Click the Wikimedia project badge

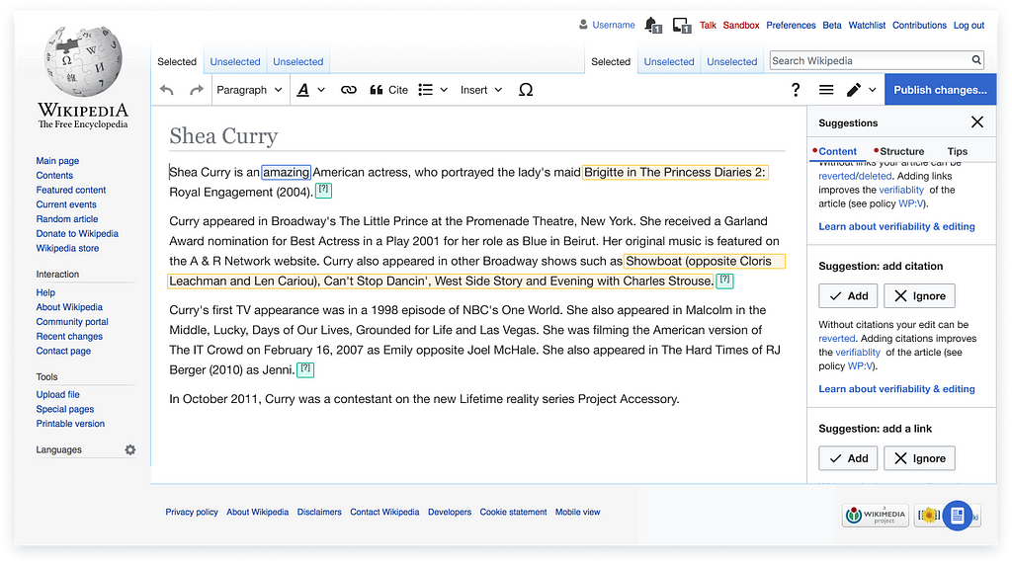[x=876, y=515]
